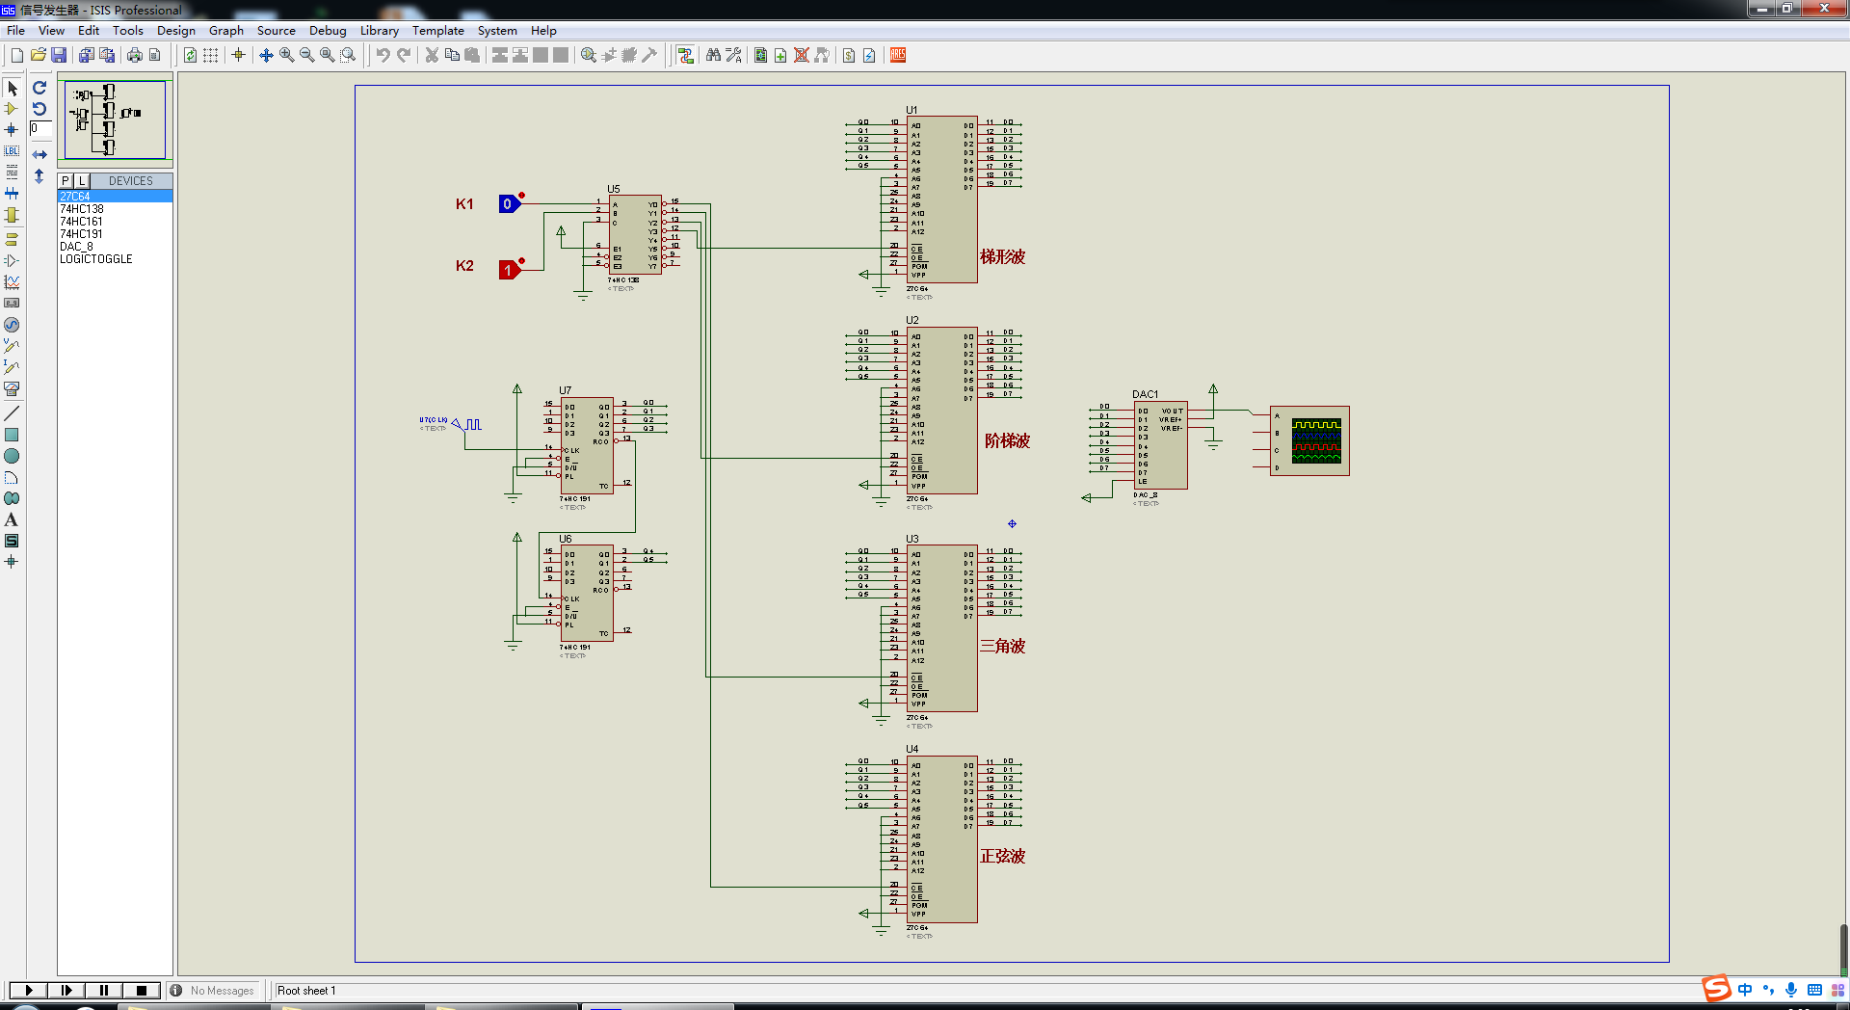This screenshot has width=1850, height=1010.
Task: Click the Toggle Grid icon
Action: (x=210, y=55)
